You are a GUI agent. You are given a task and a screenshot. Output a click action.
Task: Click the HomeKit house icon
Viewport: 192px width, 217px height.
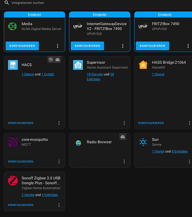click(143, 65)
